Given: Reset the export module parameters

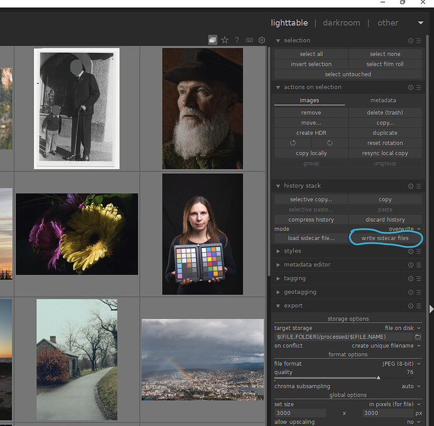Looking at the screenshot, I should [411, 306].
